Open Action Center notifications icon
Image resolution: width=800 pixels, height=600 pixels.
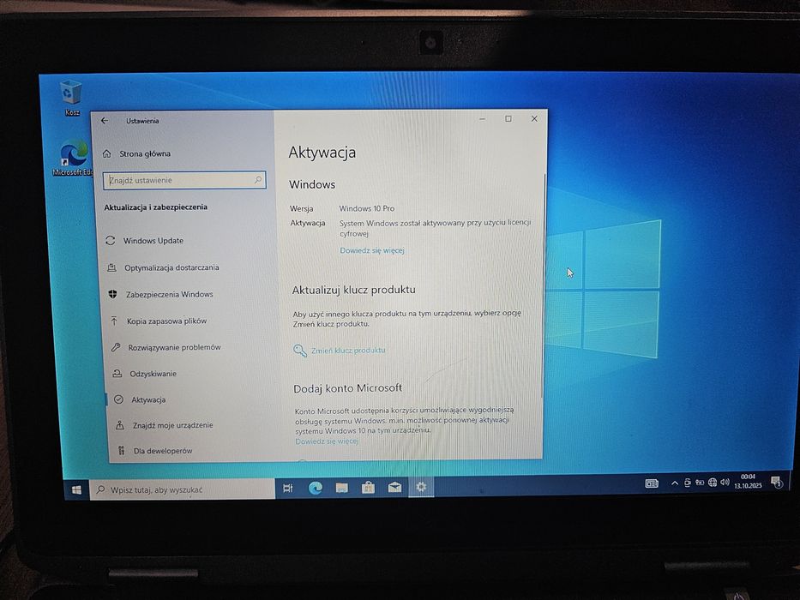pos(776,481)
